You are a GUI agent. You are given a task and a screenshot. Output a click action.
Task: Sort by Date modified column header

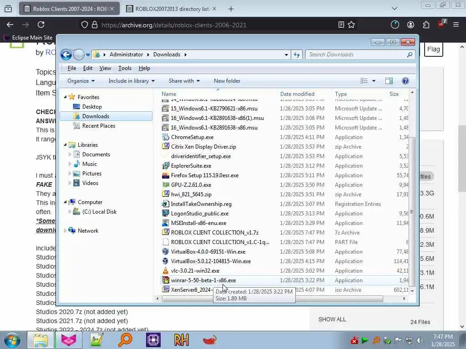pos(297,94)
